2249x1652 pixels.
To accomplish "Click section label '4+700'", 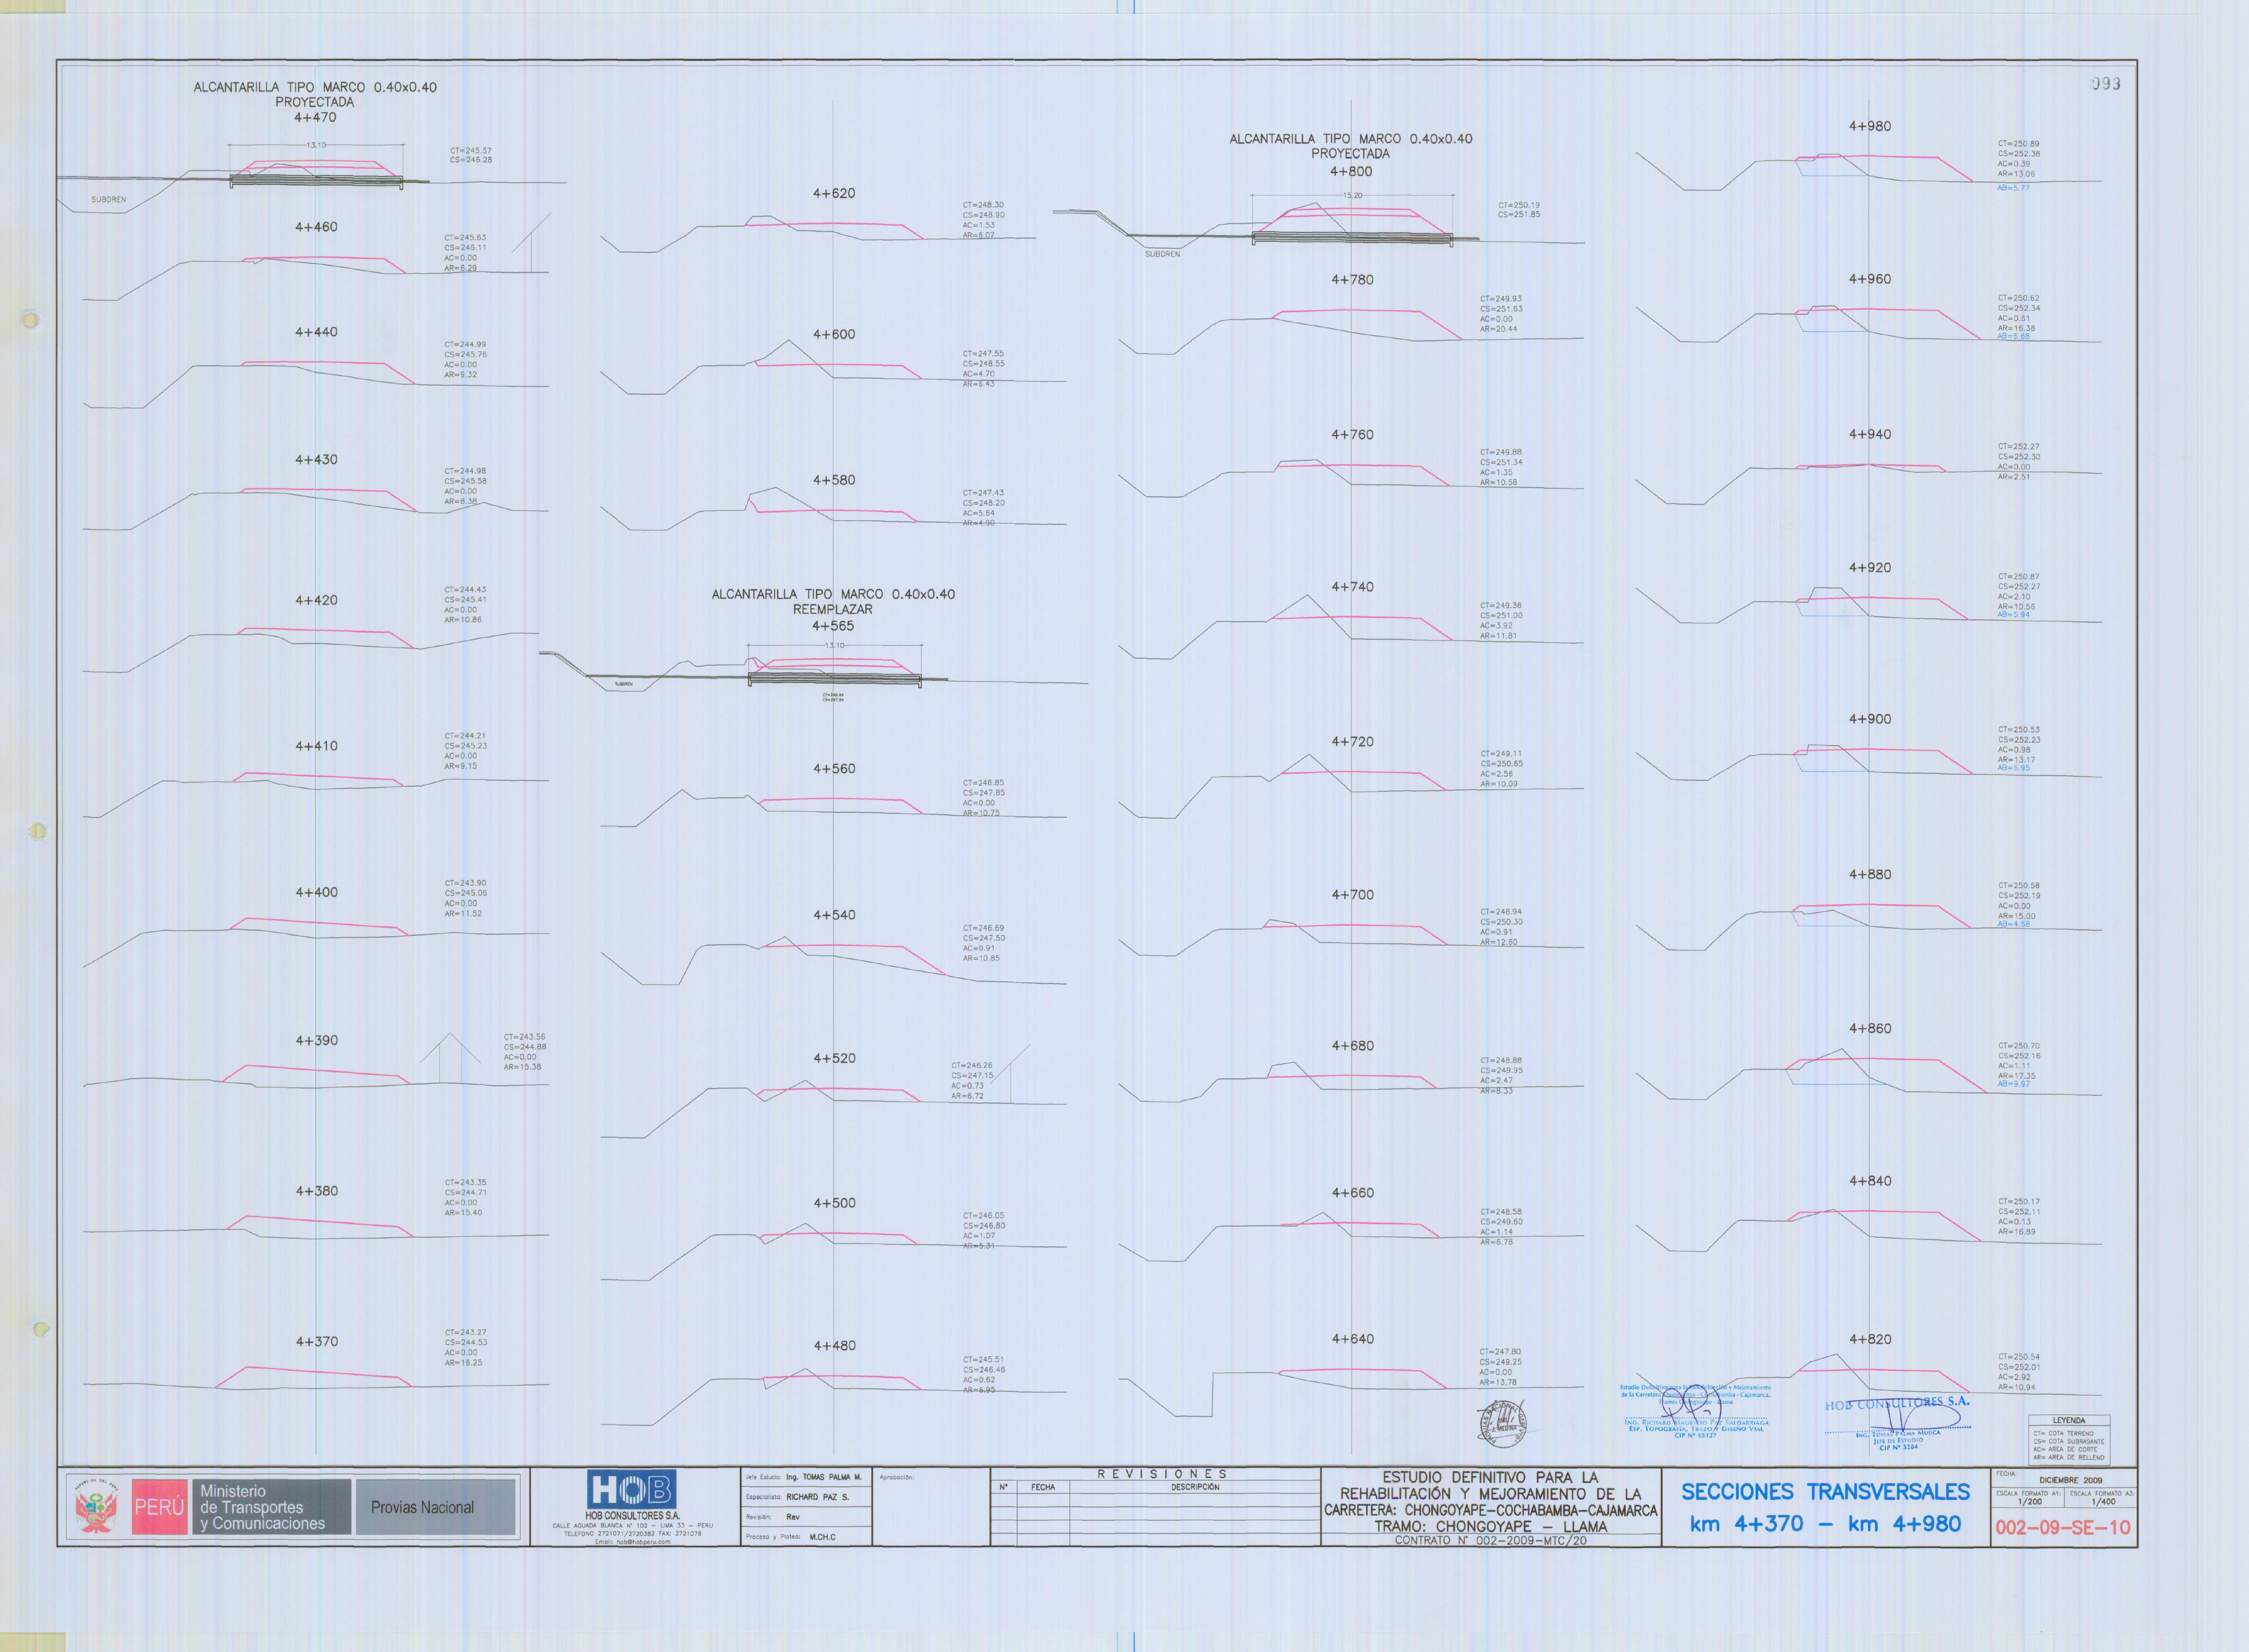I will 1352,895.
